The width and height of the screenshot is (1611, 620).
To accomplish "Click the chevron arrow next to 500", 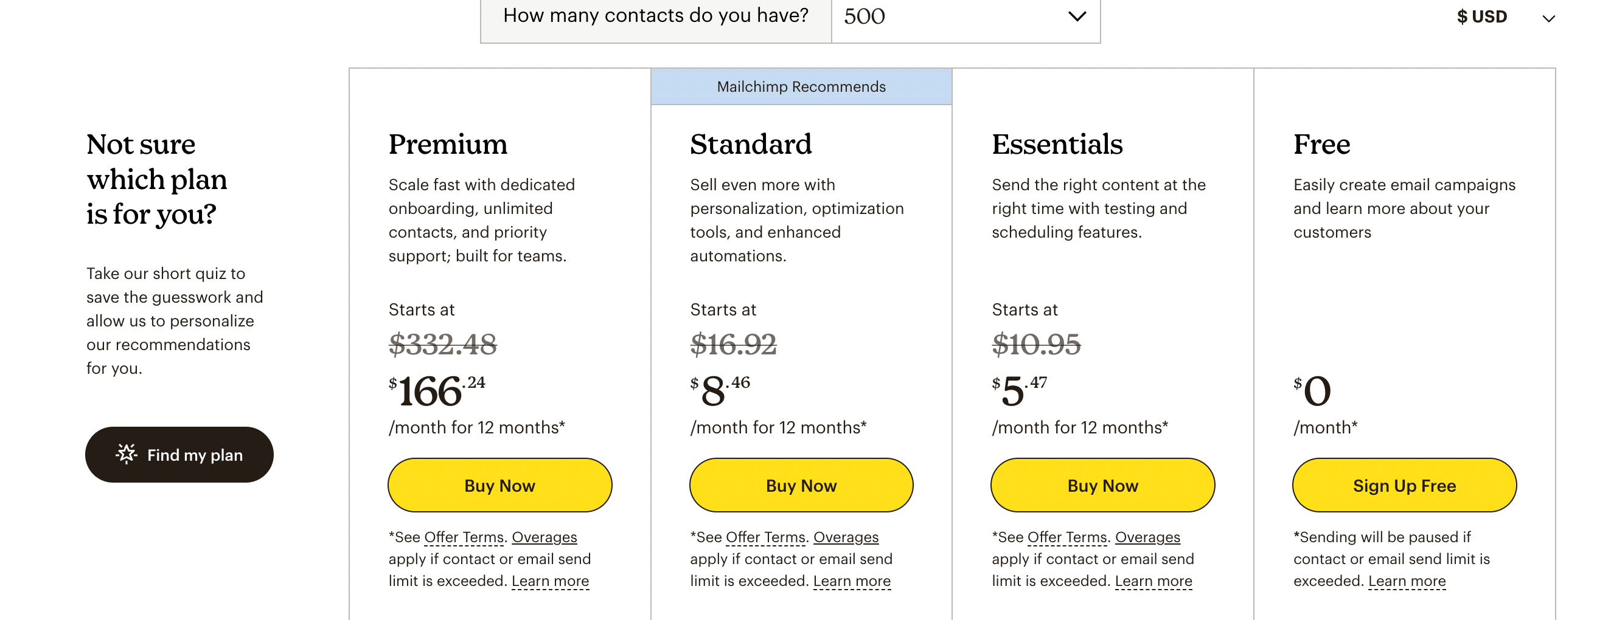I will (x=1076, y=17).
